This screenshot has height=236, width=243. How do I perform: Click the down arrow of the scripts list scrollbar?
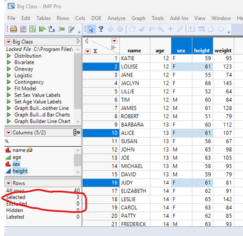[x=78, y=121]
